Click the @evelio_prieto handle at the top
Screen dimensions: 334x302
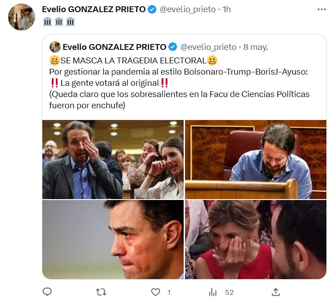pos(188,9)
